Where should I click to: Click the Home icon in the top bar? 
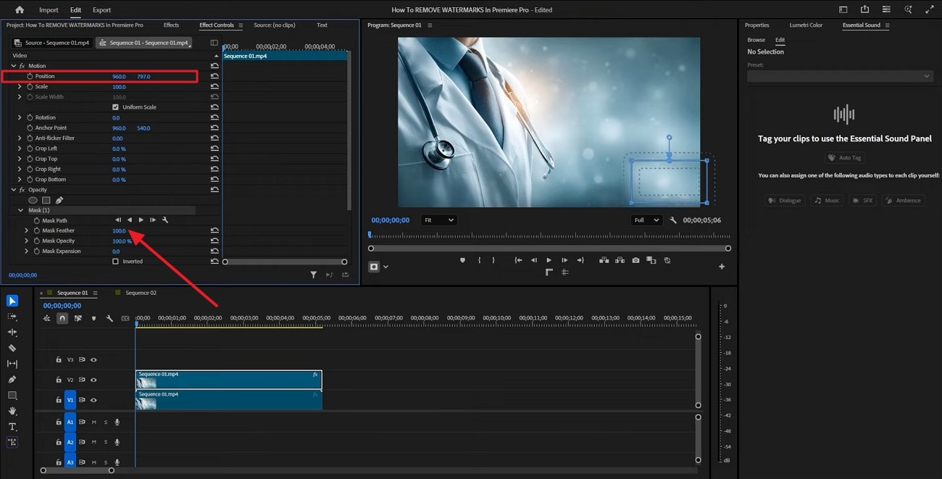pyautogui.click(x=20, y=10)
